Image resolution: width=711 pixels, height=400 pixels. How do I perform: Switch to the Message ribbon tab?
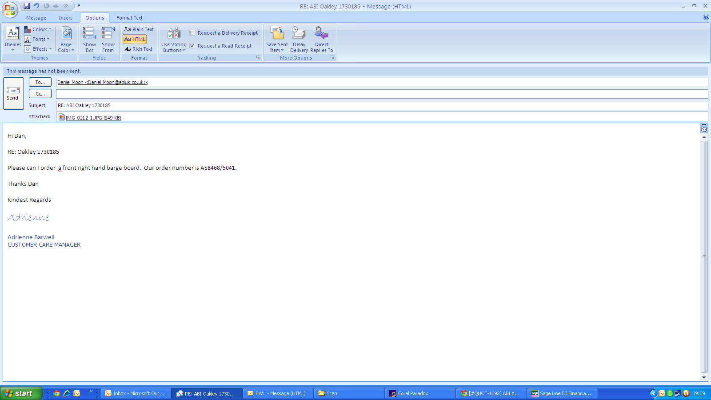coord(36,18)
